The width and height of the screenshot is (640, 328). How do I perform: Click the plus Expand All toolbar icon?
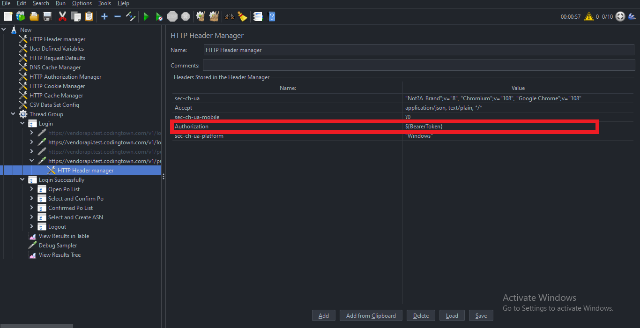point(104,16)
